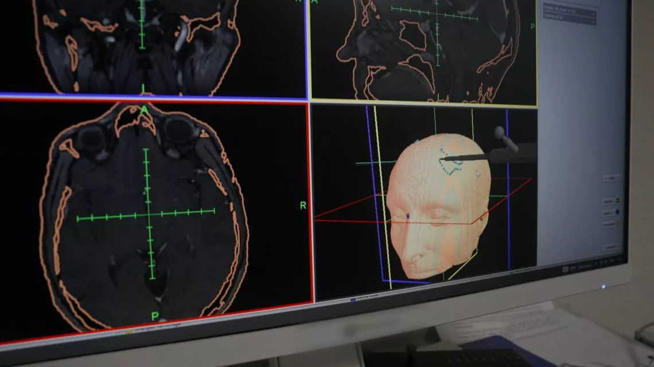The image size is (654, 367).
Task: Click the yellow-indicator button in the right panel
Action: click(611, 224)
